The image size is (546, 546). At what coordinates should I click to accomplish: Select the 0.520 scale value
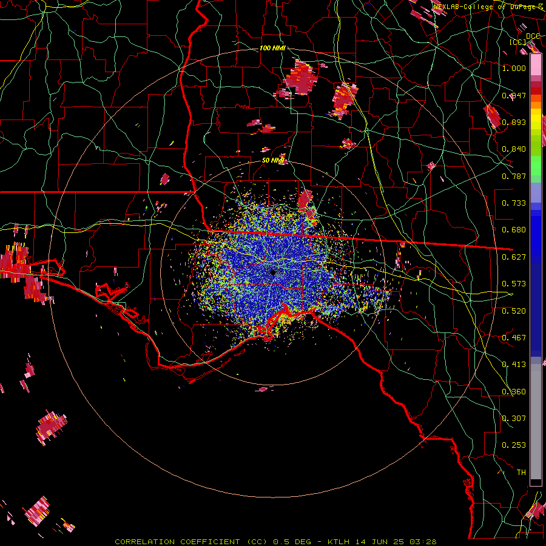514,311
